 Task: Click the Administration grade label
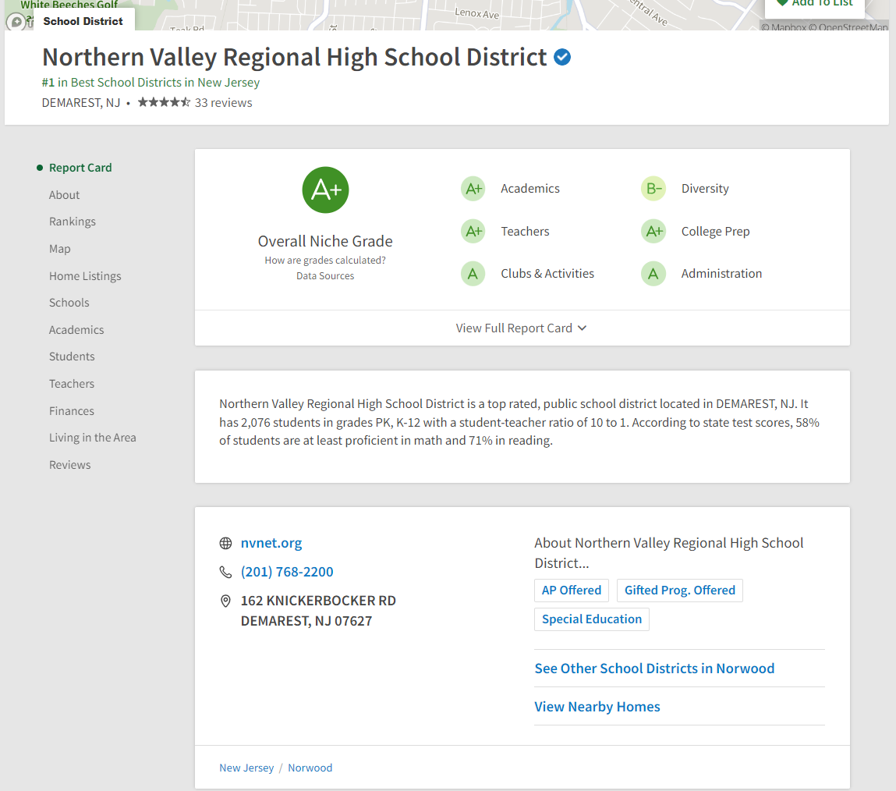[722, 274]
